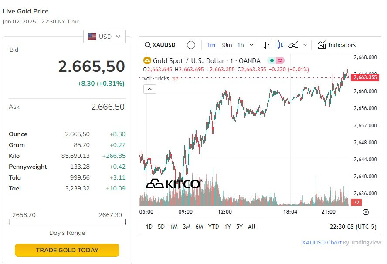Viewport: 387px width, 264px height.
Task: Switch to the 30m interval
Action: coord(226,45)
